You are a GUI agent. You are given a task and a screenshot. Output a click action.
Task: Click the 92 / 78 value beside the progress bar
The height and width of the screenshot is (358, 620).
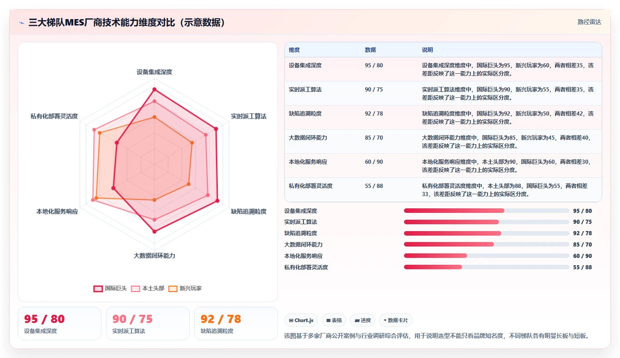(x=583, y=233)
